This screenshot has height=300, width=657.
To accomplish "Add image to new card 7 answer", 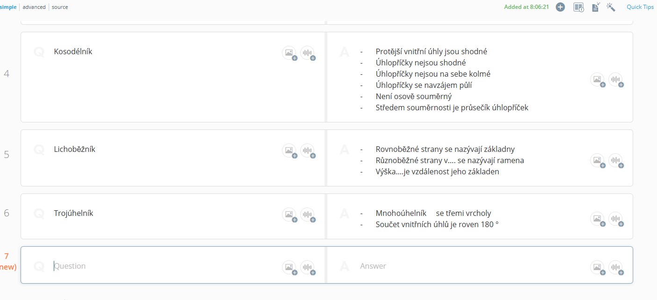I will 598,267.
